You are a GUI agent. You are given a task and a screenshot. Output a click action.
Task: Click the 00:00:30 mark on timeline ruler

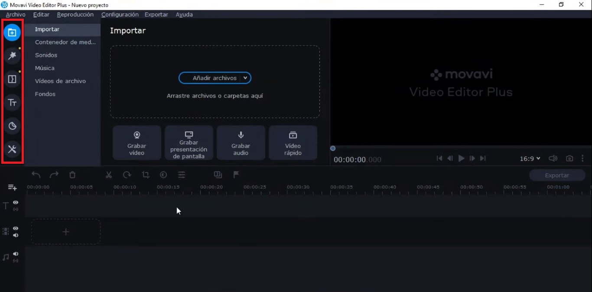298,187
